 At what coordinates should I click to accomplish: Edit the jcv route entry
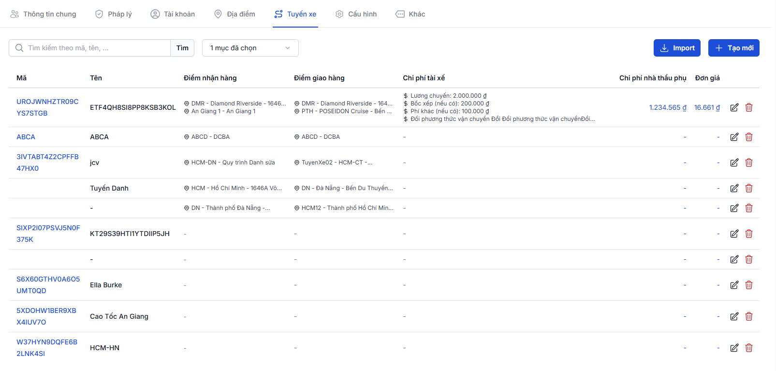[734, 163]
